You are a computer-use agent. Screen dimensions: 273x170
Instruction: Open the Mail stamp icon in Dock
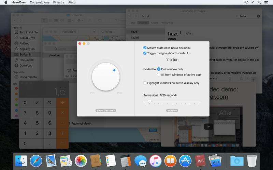click(51, 161)
